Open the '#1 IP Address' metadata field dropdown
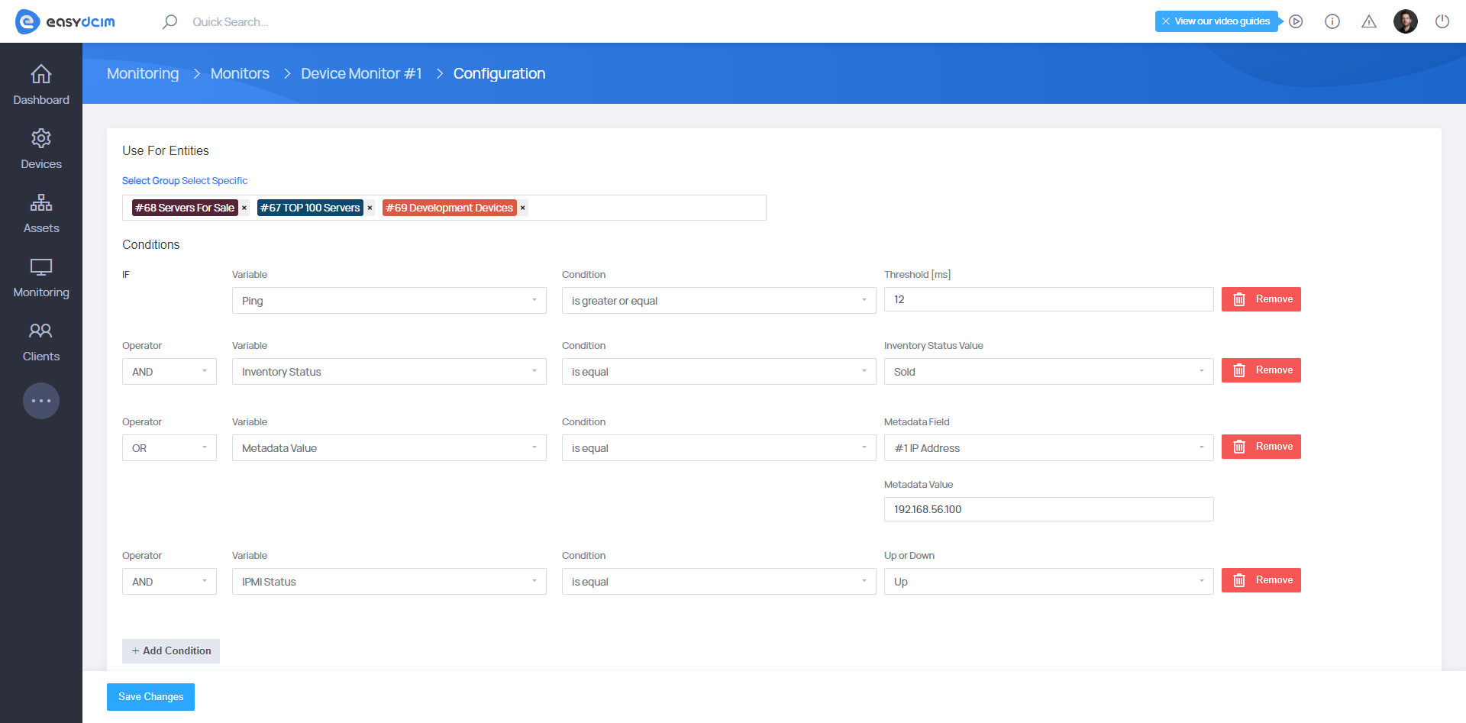The height and width of the screenshot is (723, 1466). [1049, 448]
